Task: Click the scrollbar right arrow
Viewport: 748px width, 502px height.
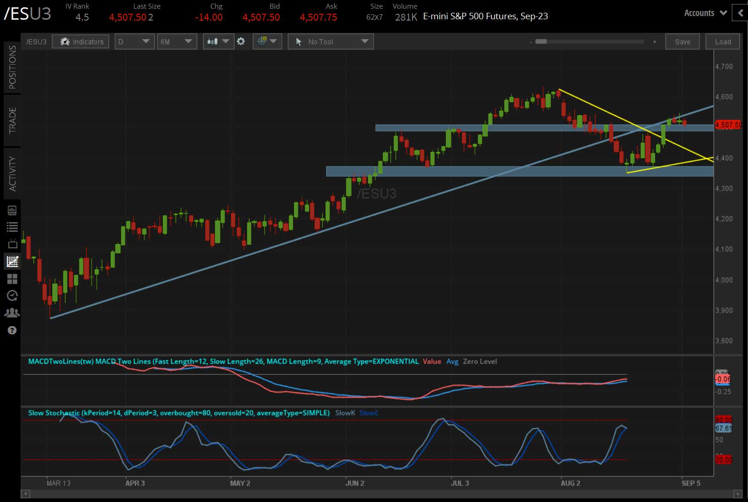Action: coord(737,494)
